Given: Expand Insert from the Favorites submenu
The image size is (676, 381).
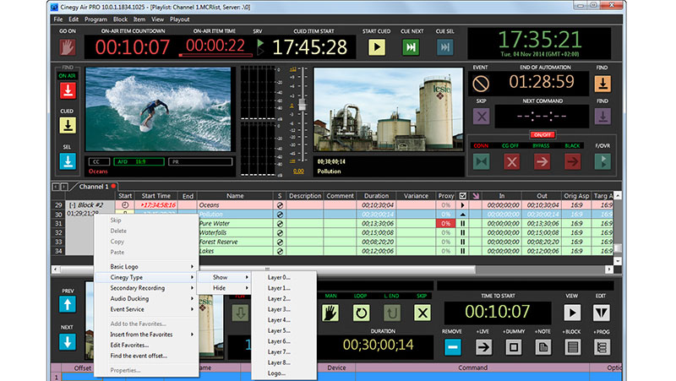Looking at the screenshot, I should (146, 335).
